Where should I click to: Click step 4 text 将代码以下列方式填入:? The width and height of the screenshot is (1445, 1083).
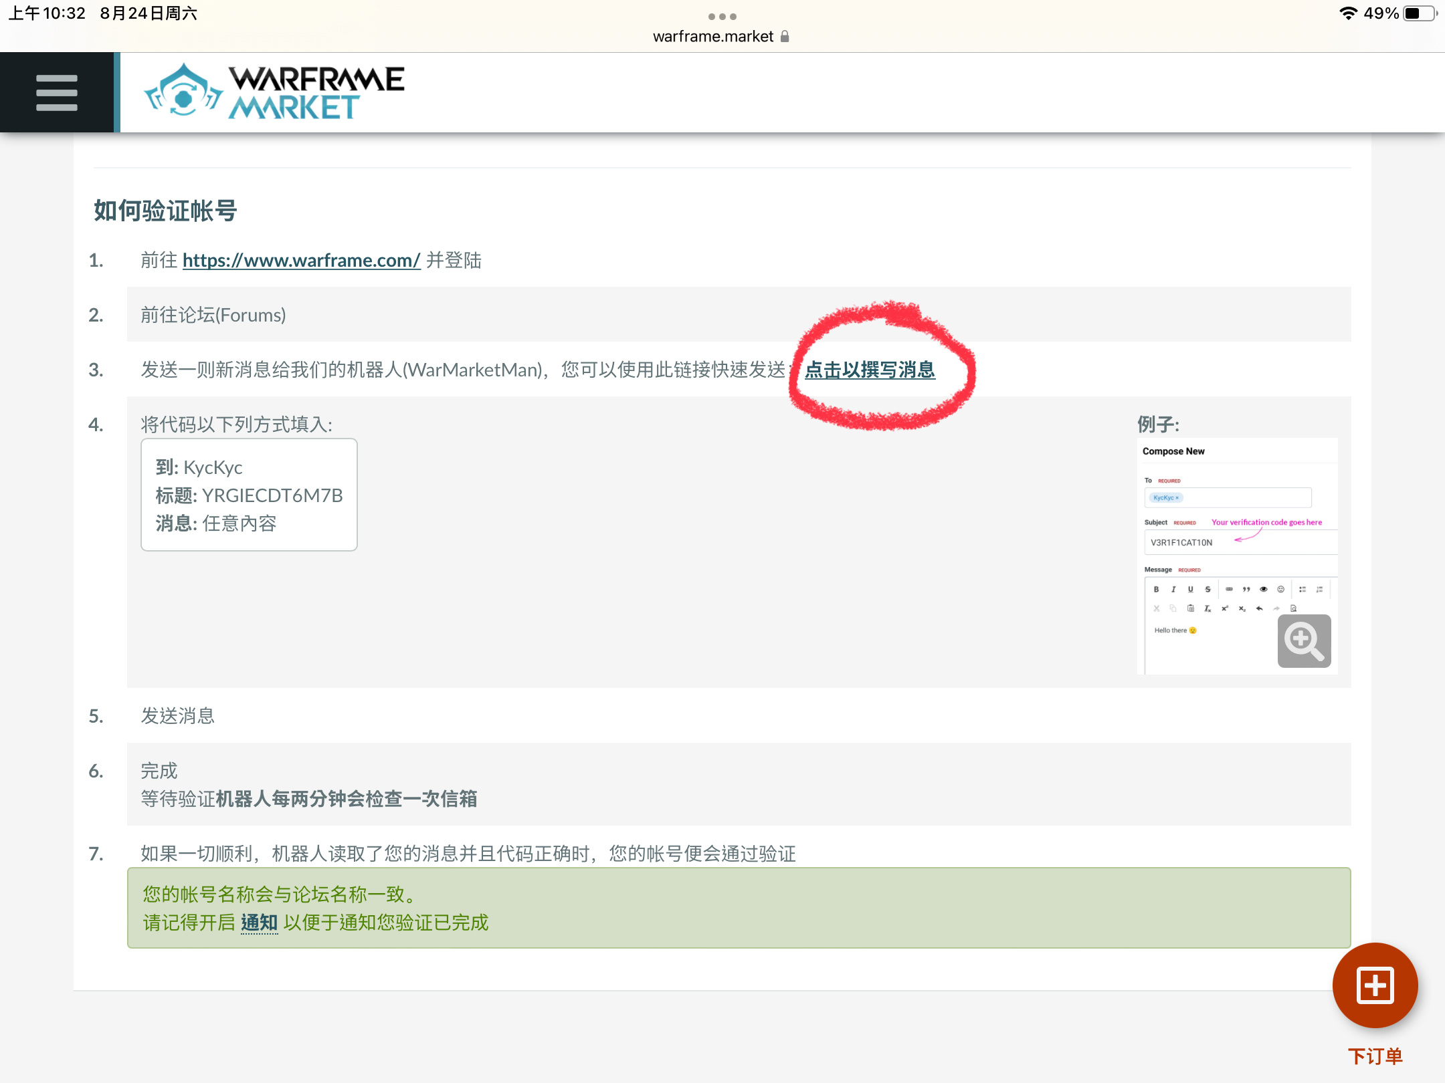[x=237, y=425]
